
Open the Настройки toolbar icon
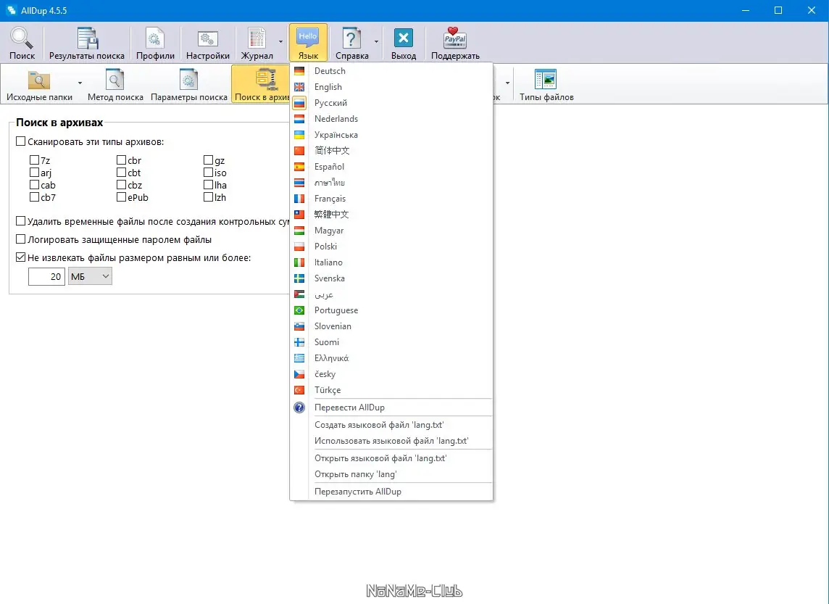click(x=208, y=38)
